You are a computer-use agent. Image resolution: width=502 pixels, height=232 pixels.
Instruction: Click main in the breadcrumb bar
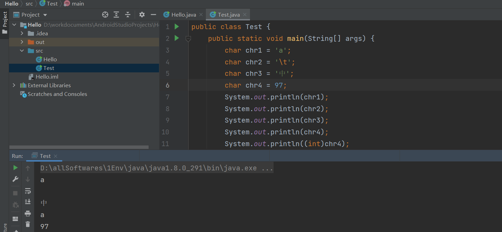click(74, 4)
